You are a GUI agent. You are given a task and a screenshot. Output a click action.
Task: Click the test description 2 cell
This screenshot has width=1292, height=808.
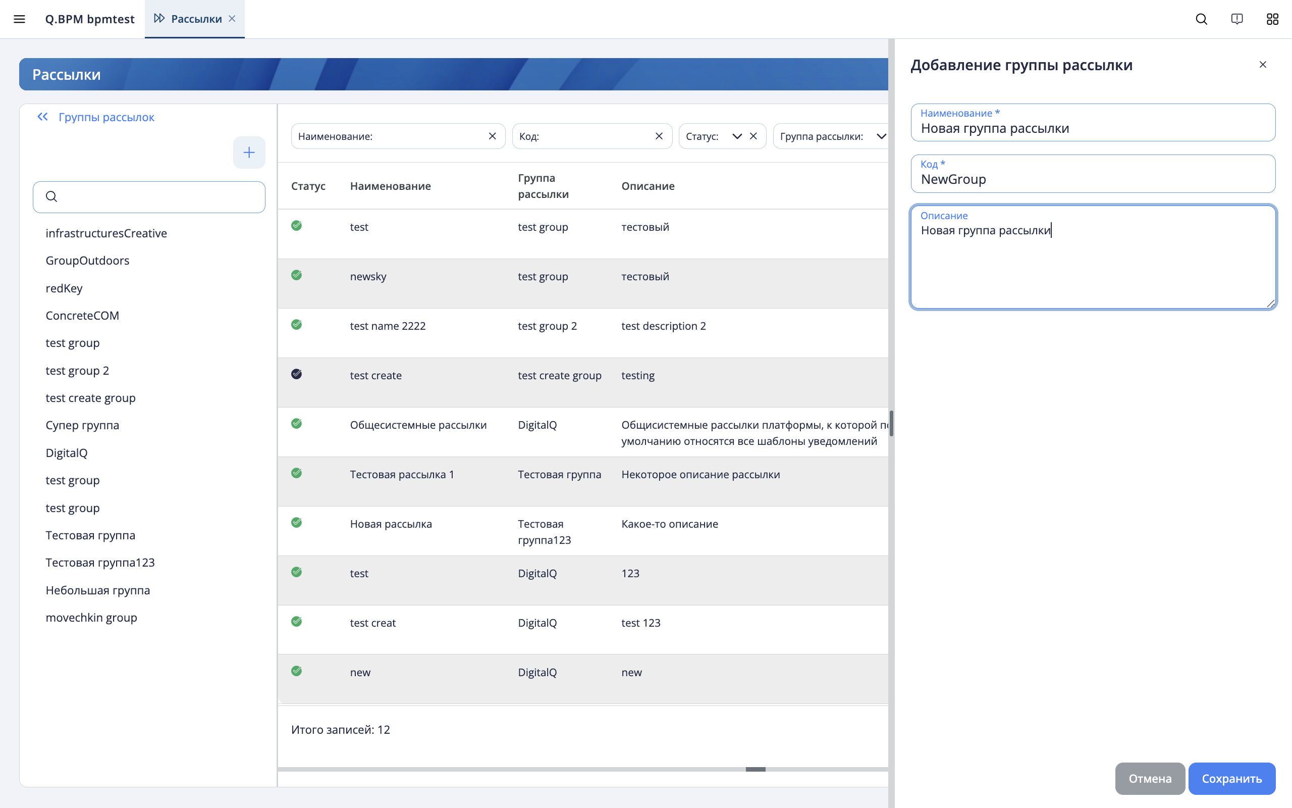pos(664,326)
